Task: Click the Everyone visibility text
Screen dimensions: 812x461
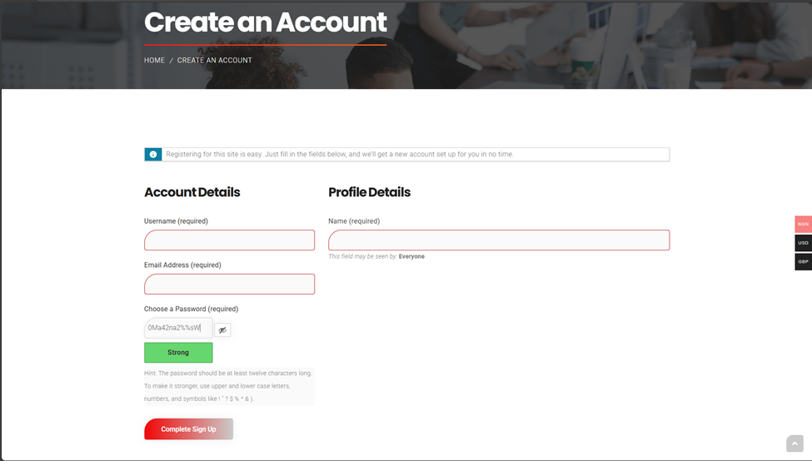Action: coord(411,256)
